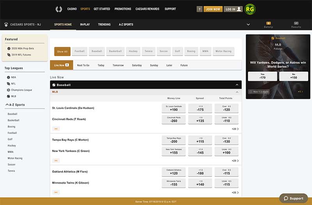Screen dimensions: 312x205
Task: Open the Betslip icon
Action: [x=268, y=23]
